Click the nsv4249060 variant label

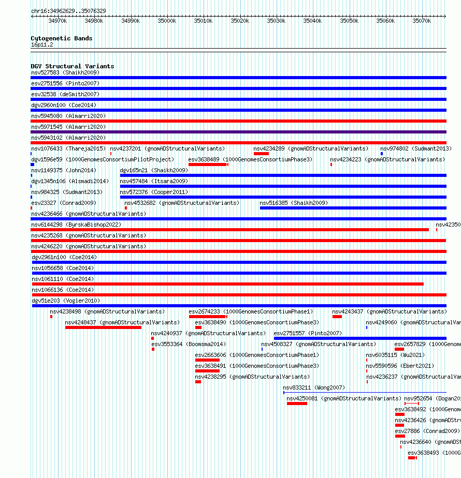click(413, 322)
